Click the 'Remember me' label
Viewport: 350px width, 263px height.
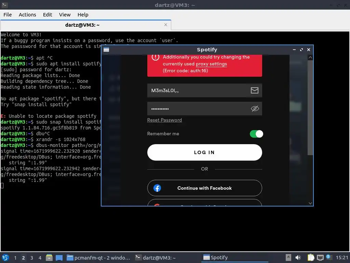163,134
